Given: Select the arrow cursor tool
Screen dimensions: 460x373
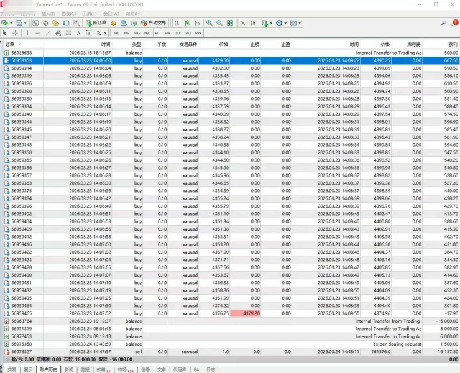Looking at the screenshot, I should [x=5, y=33].
